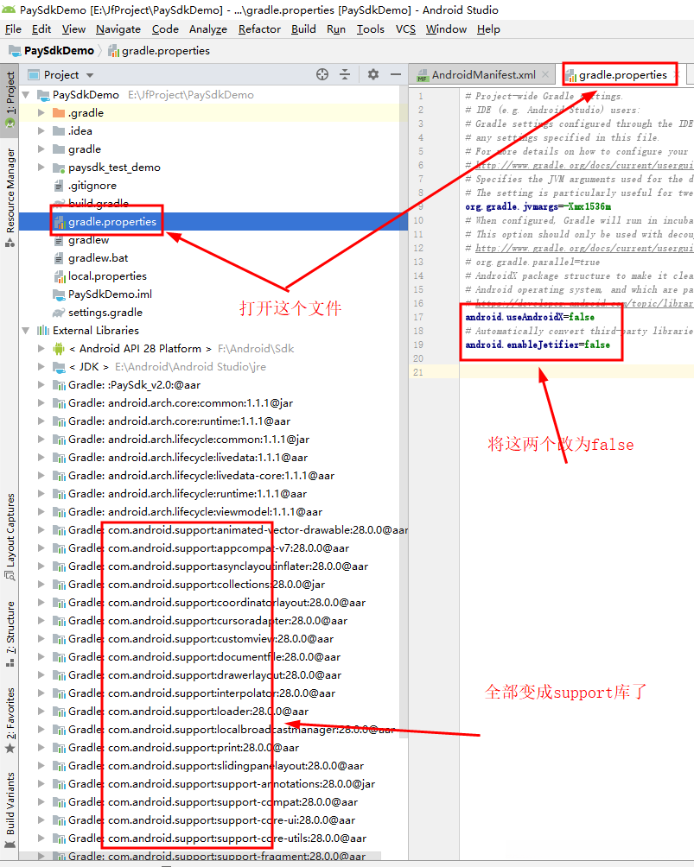Open the Layout Captures side panel
Image resolution: width=694 pixels, height=867 pixels.
(10, 536)
